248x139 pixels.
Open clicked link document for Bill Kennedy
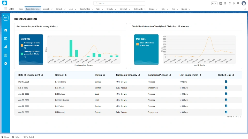coord(226,112)
